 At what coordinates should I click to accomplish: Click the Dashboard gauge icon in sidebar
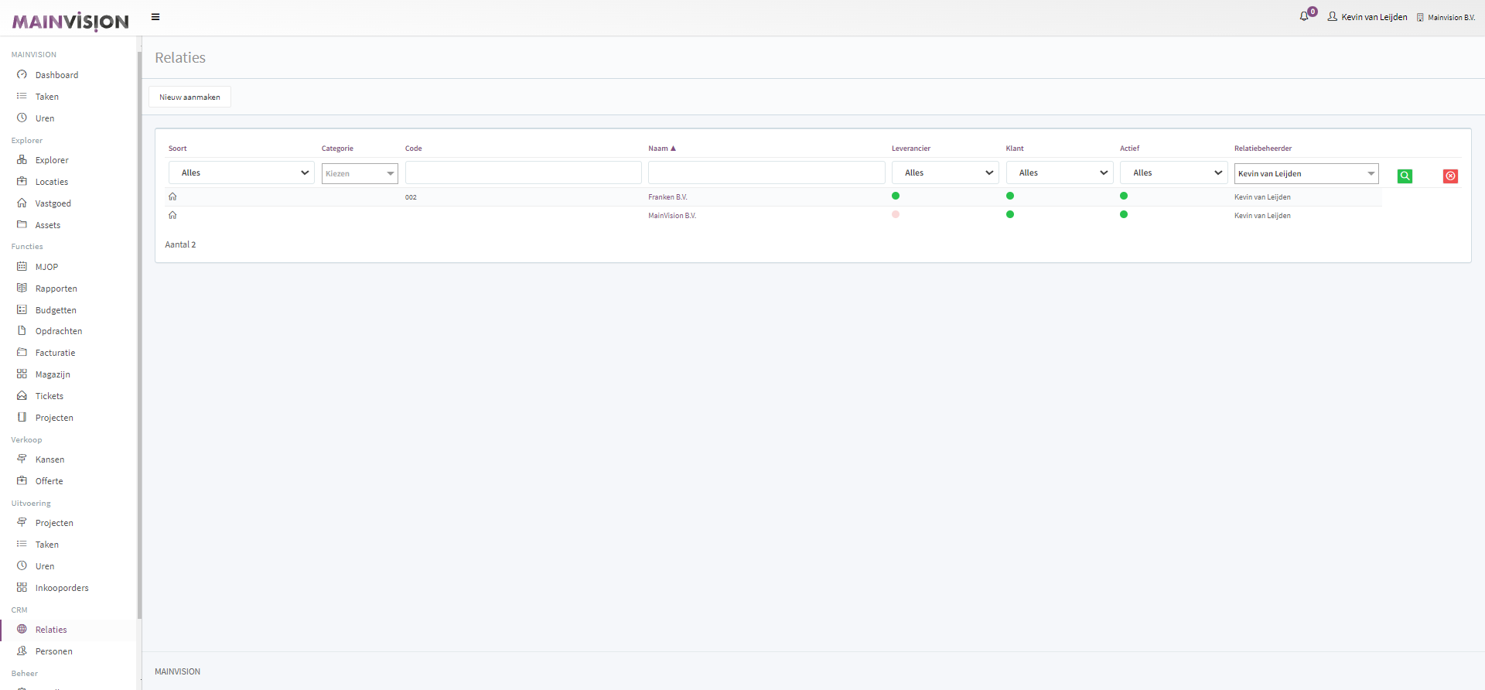click(22, 74)
